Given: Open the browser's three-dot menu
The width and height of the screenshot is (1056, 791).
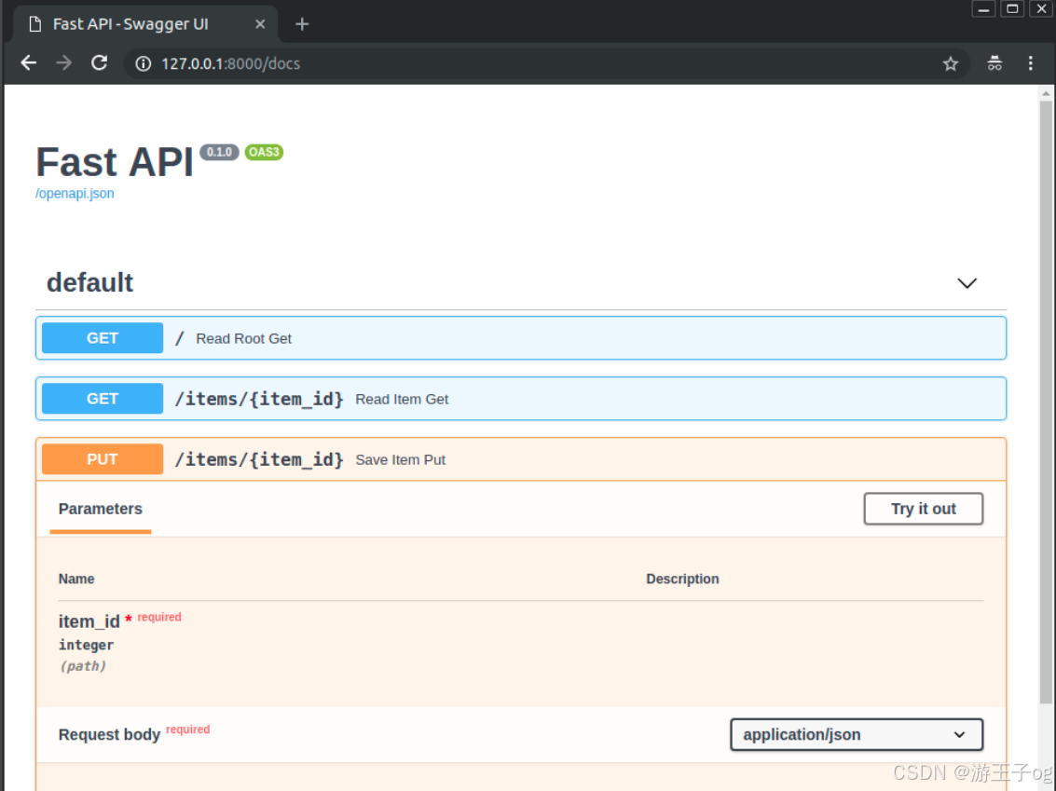Looking at the screenshot, I should click(1030, 63).
